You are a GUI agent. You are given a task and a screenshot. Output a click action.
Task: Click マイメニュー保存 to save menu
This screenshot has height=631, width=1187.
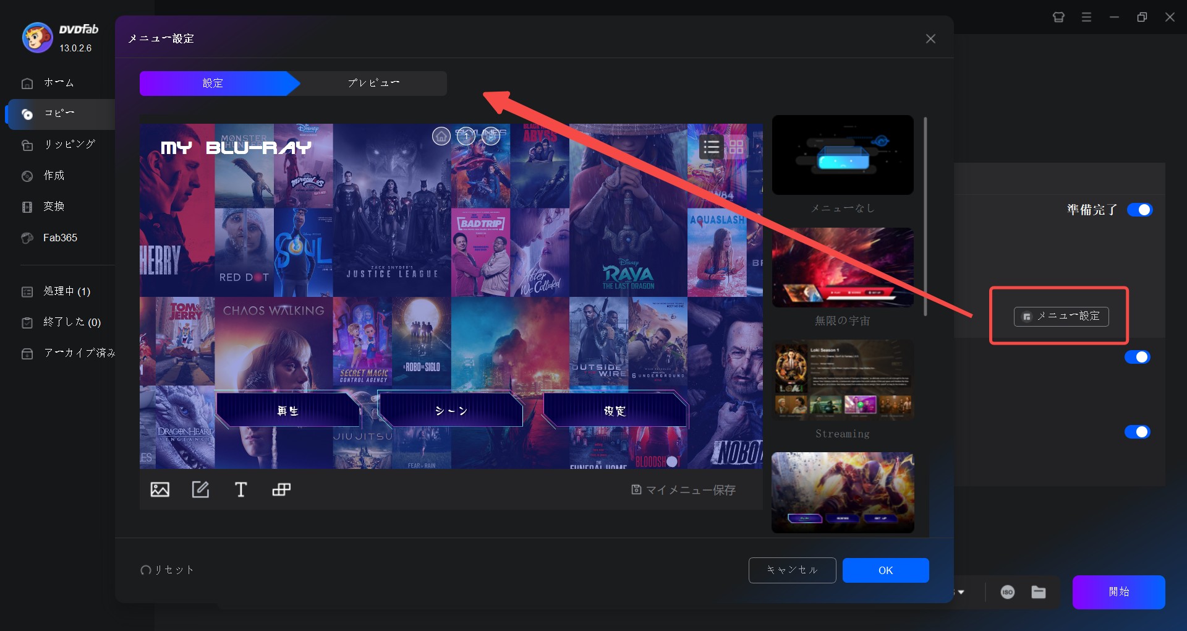[x=683, y=490]
